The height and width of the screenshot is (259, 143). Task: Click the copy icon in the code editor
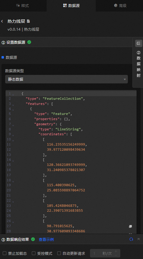[130, 226]
